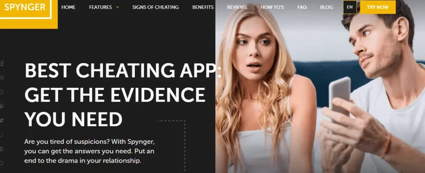Navigate to How To's
The width and height of the screenshot is (425, 173).
point(272,7)
